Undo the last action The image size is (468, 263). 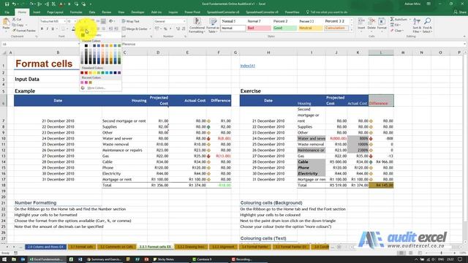pos(14,4)
